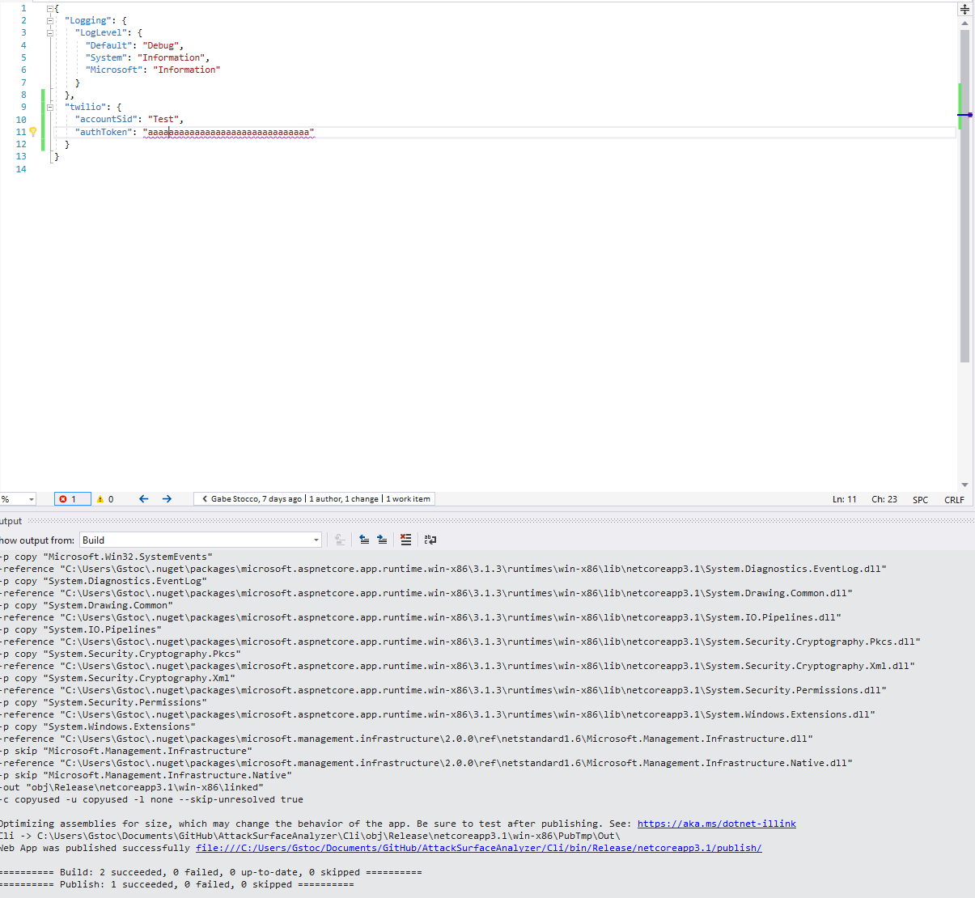Collapse the twilio JSON section
975x898 pixels.
49,107
